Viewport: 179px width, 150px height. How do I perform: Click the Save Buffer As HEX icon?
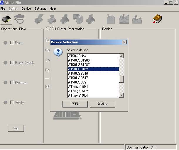point(137,19)
